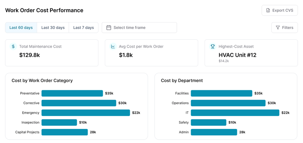This screenshot has height=143, width=303.
Task: Click the Operations row label
Action: coord(180,103)
